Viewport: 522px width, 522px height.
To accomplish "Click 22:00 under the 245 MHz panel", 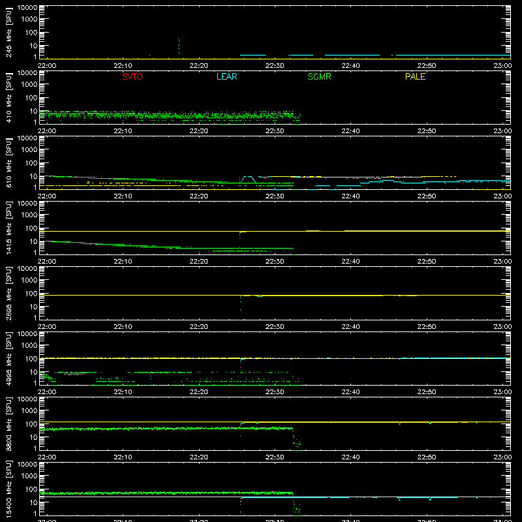I will pyautogui.click(x=46, y=66).
